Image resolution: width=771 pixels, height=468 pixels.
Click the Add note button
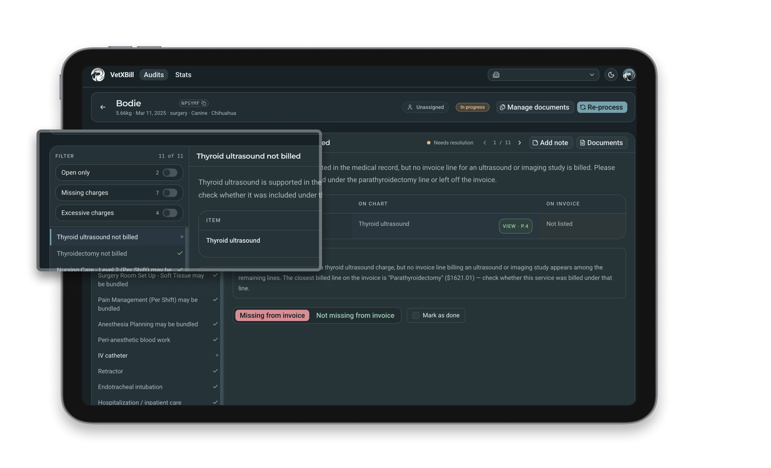click(x=551, y=142)
